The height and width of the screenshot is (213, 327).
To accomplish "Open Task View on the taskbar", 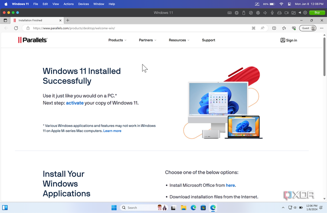I will pyautogui.click(x=173, y=208).
